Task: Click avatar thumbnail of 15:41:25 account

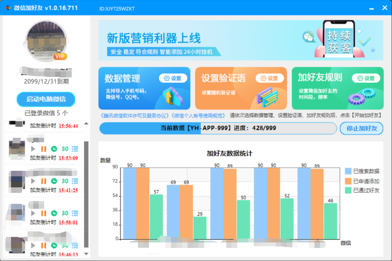Action: coord(17,181)
